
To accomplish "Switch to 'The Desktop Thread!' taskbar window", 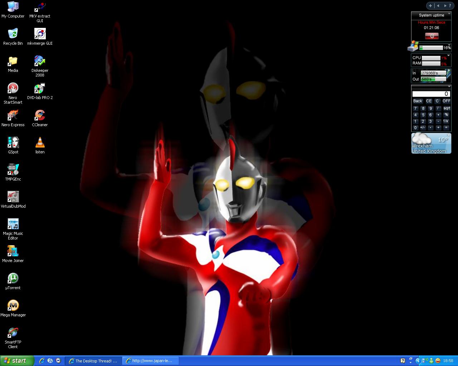I will 94,361.
